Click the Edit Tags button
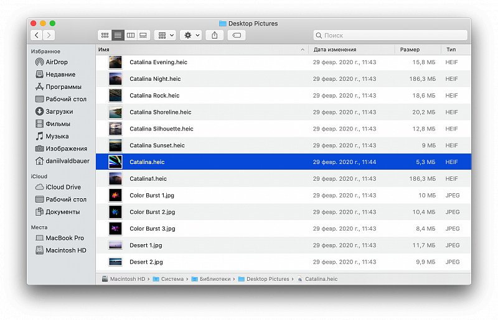 (237, 35)
